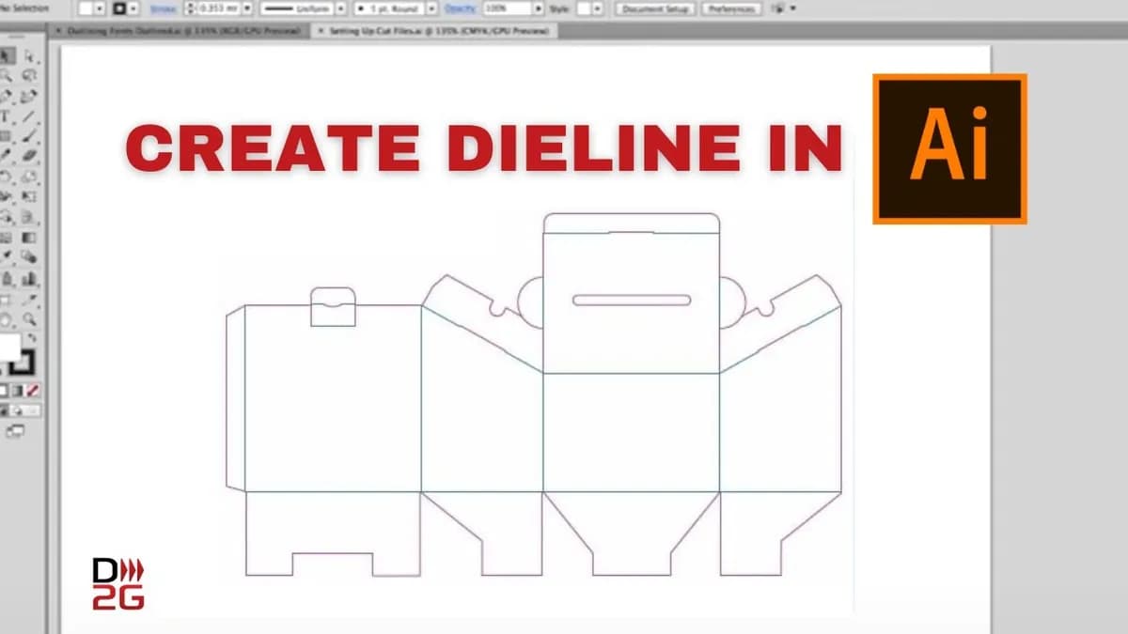
Task: Select the Rotate tool
Action: point(8,177)
